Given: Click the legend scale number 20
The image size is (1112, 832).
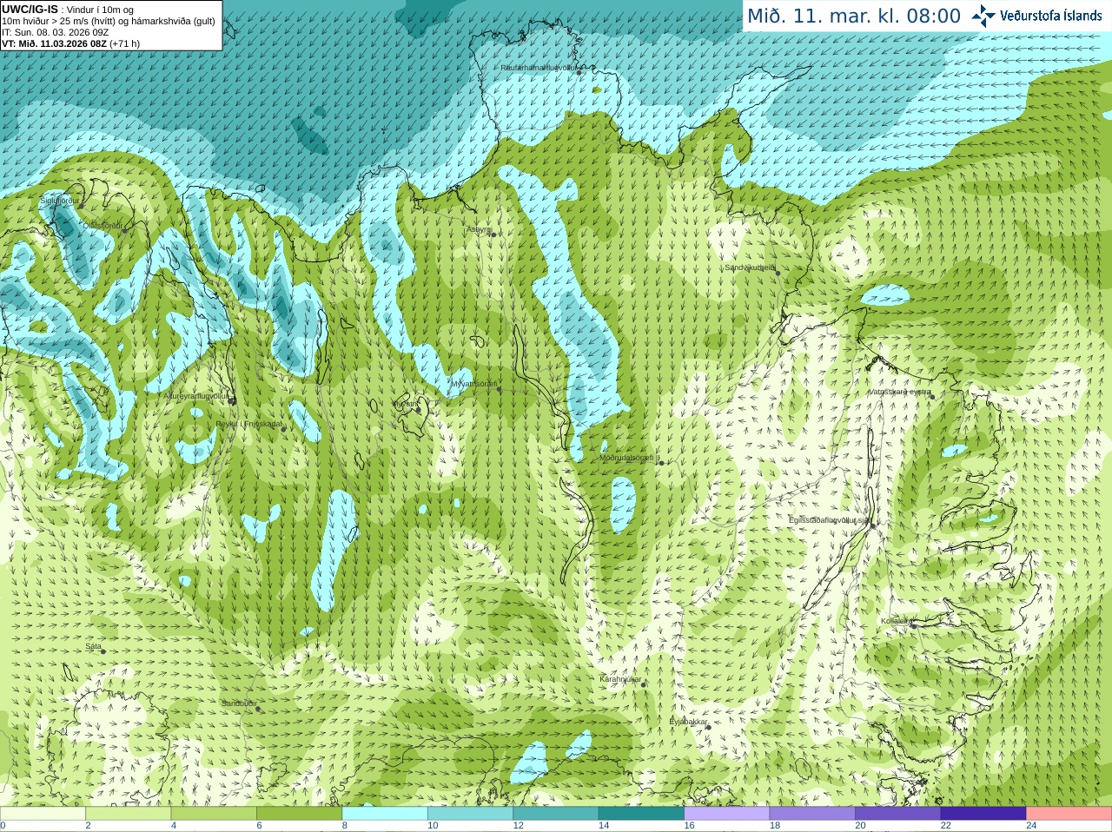Looking at the screenshot, I should tap(860, 826).
